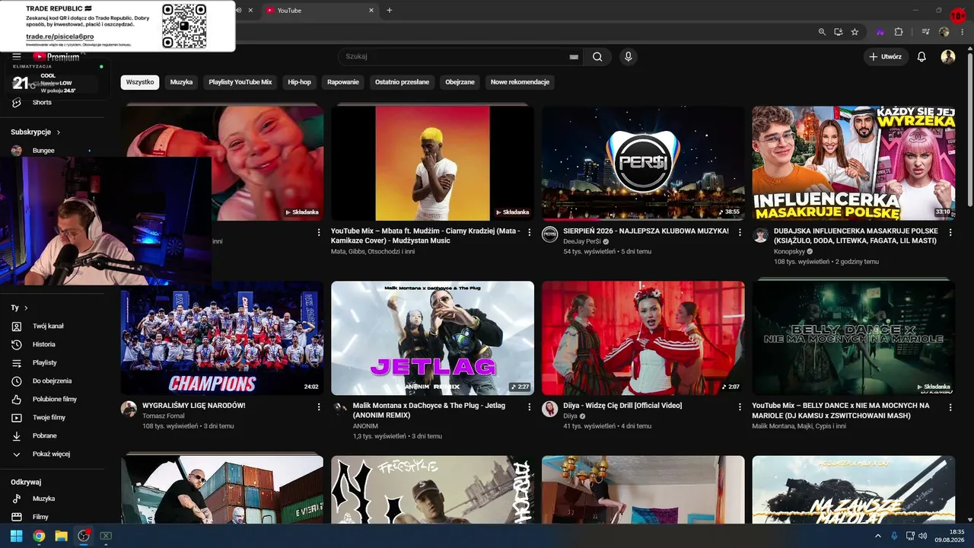Select the Obejrzane filter chip
The image size is (974, 548).
pos(460,82)
